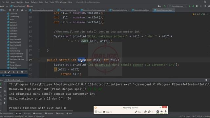Build project using the hammer icon

(x=165, y=6)
